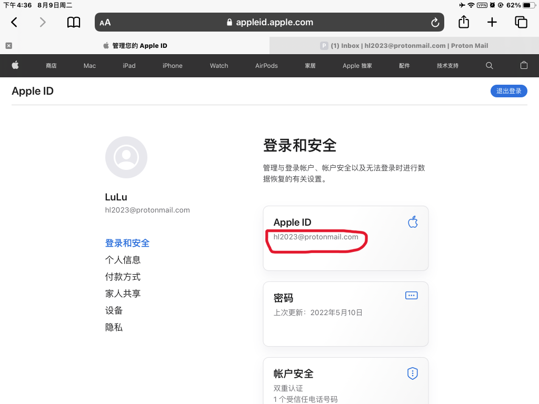The image size is (539, 404).
Task: Open the 帐户安全 card title
Action: coord(293,373)
